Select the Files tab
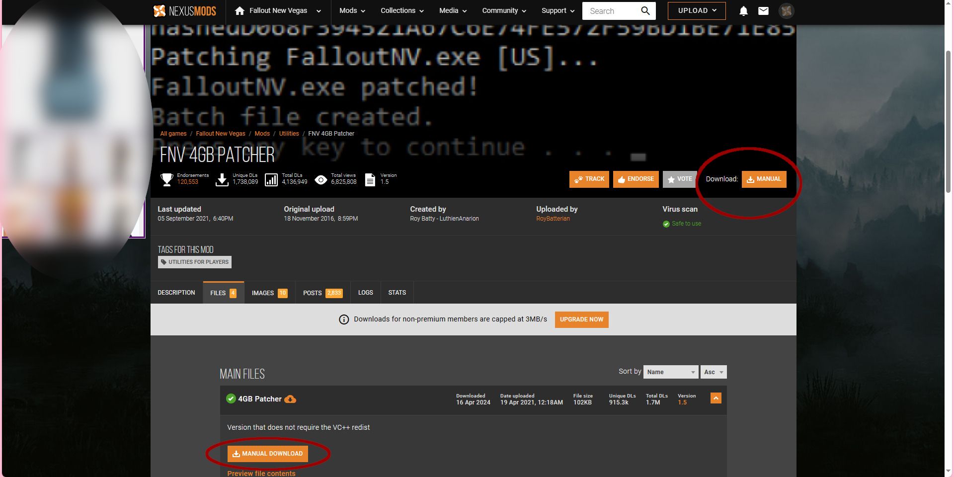 [223, 293]
